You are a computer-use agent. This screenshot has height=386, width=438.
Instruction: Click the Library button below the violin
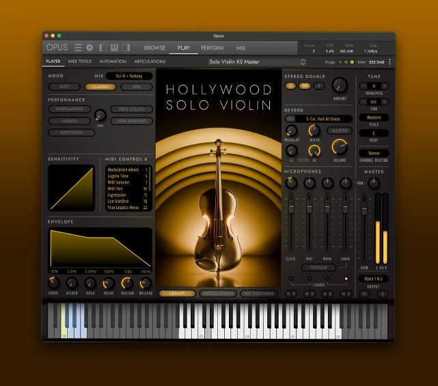(x=177, y=294)
